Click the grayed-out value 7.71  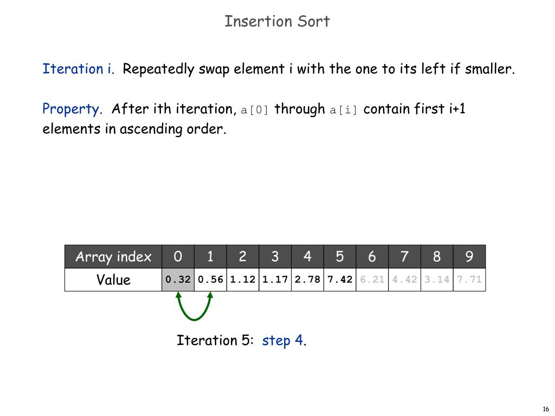[469, 279]
